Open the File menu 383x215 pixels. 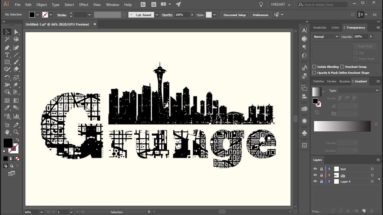pos(18,5)
